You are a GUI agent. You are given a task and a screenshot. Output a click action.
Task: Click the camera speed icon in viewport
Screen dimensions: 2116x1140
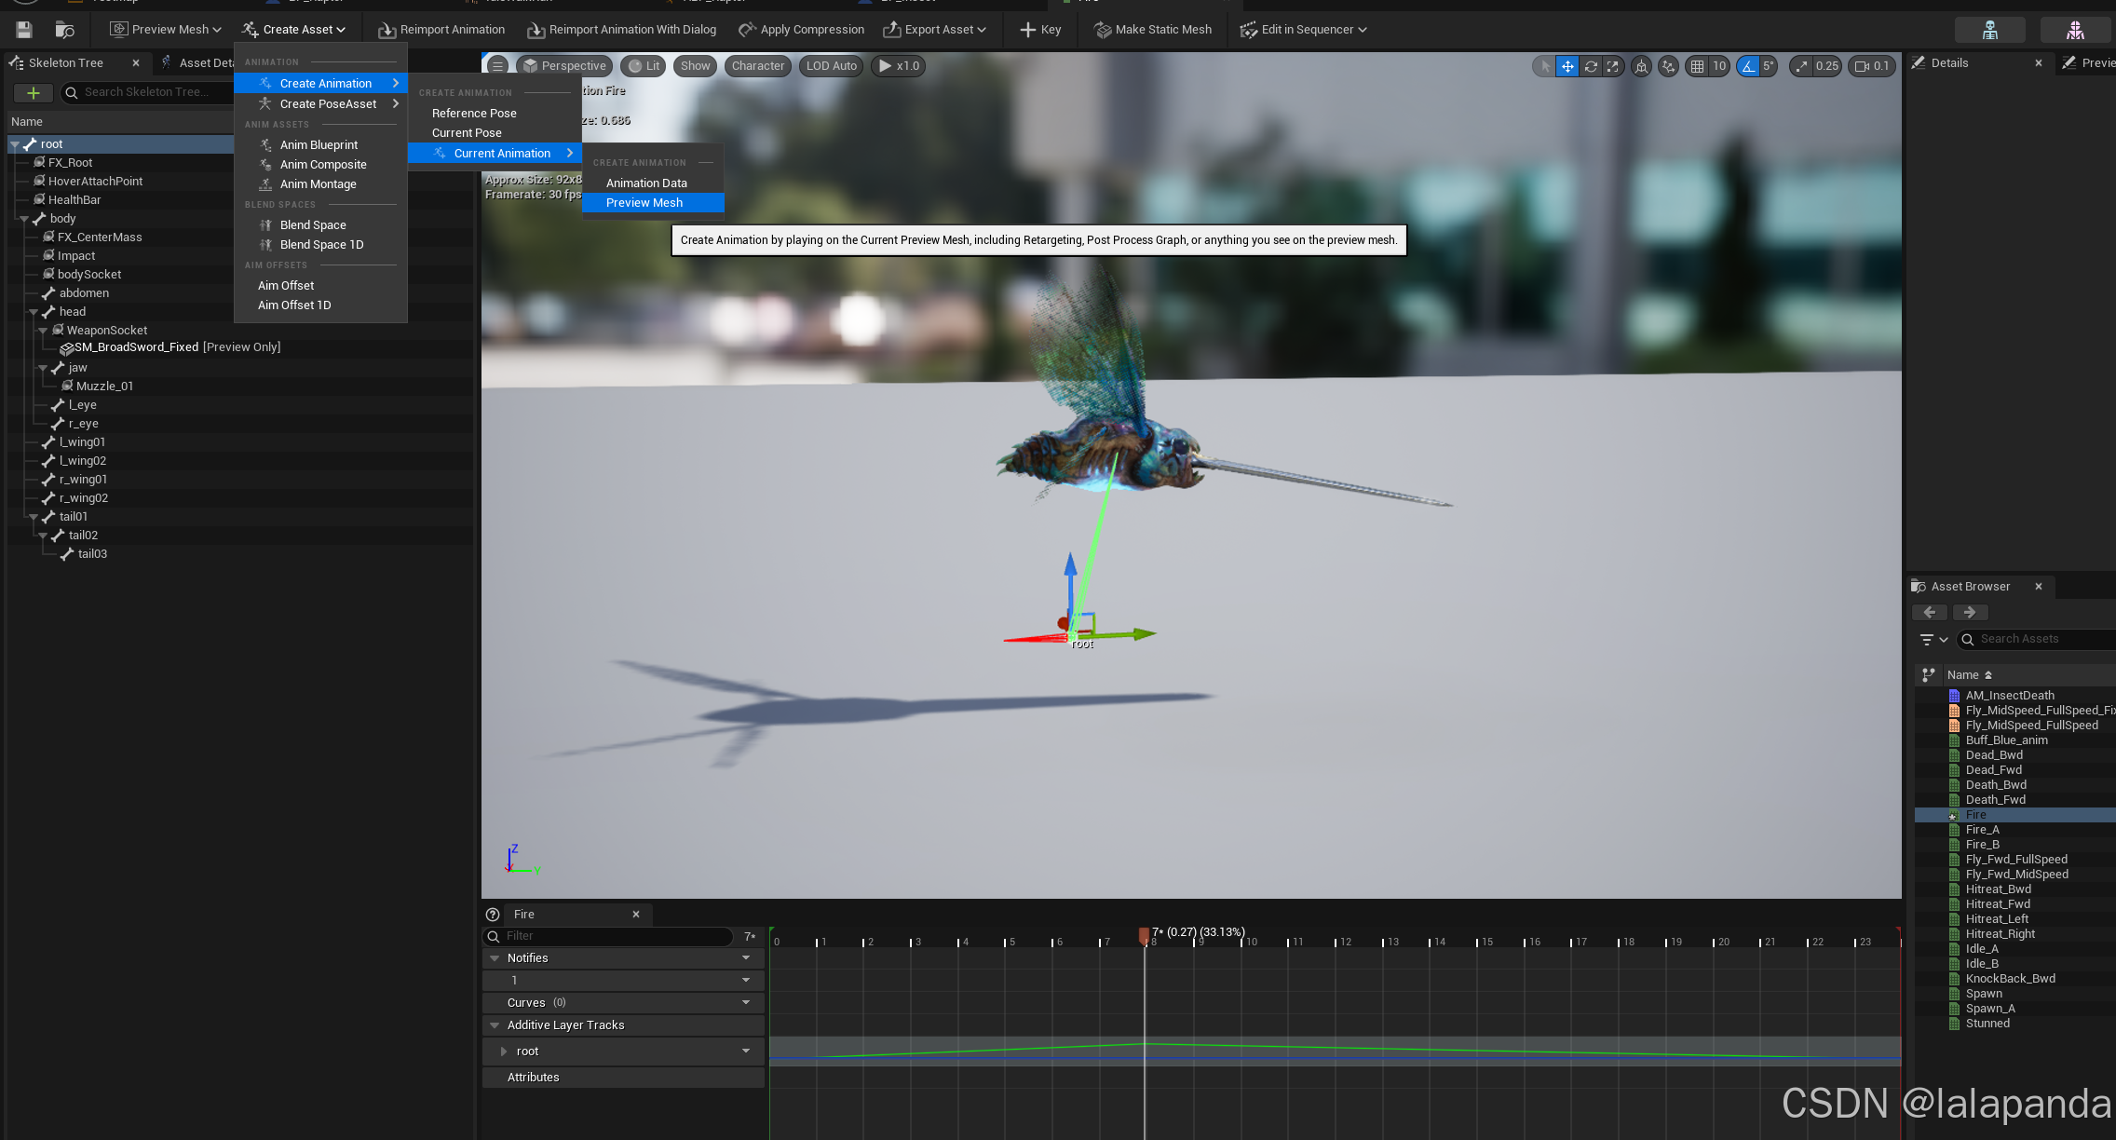point(1863,66)
